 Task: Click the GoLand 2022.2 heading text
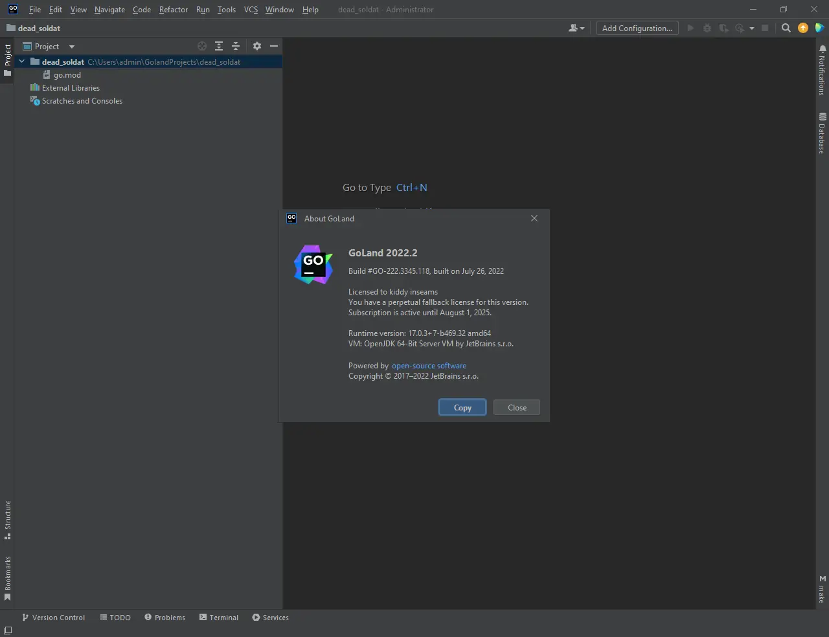click(x=383, y=253)
